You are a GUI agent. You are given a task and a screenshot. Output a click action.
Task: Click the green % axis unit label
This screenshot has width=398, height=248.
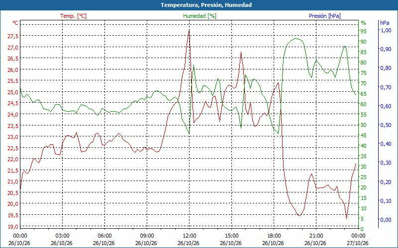(364, 23)
